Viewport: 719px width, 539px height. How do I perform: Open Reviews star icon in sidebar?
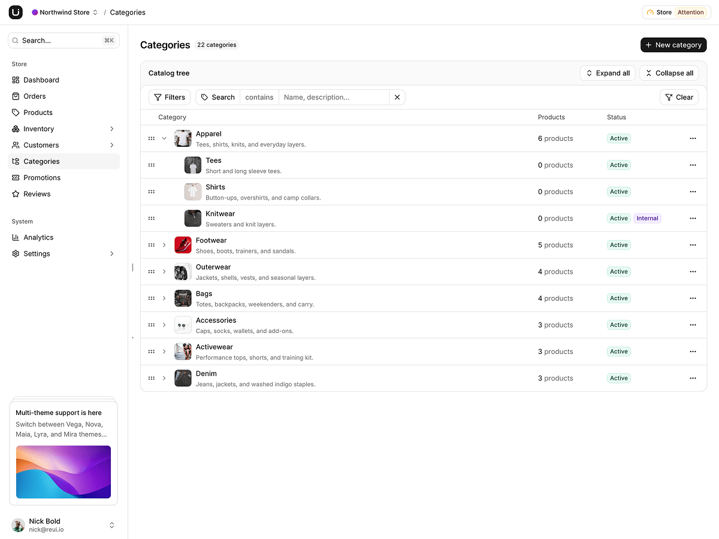(x=16, y=193)
